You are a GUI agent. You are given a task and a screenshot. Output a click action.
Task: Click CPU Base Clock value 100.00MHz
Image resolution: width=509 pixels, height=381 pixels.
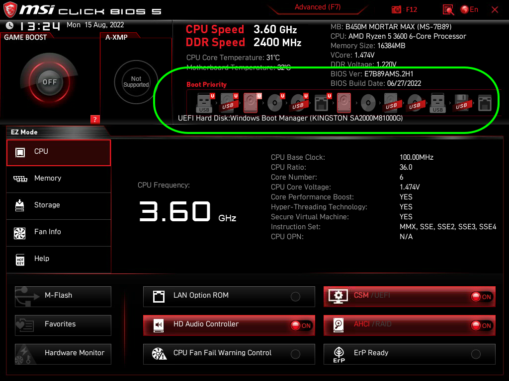coord(417,157)
